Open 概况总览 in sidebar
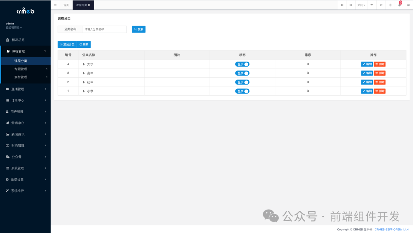Image resolution: width=413 pixels, height=233 pixels. (x=25, y=40)
